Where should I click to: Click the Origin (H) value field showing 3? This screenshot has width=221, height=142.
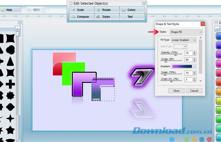[188, 79]
